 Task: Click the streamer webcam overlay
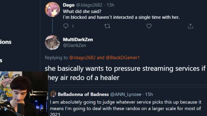click(x=24, y=94)
